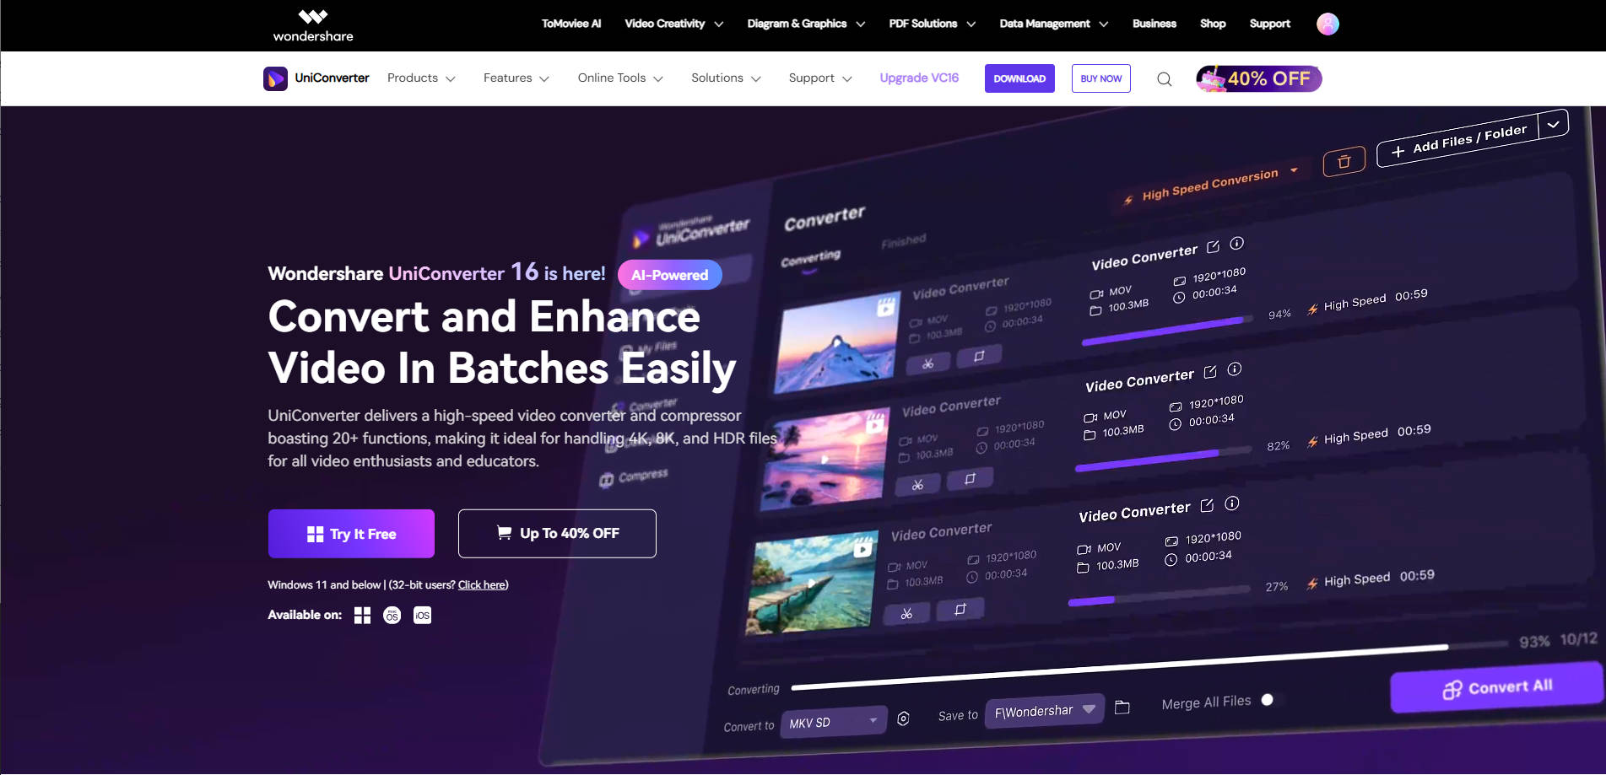Click info icon beside 82% Video Converter
Screen dimensions: 1606x775
1234,369
